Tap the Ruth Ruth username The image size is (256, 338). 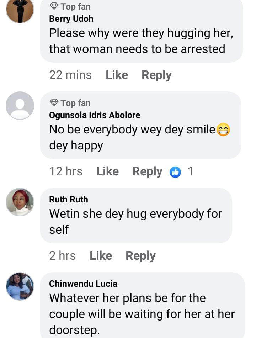[x=69, y=199]
